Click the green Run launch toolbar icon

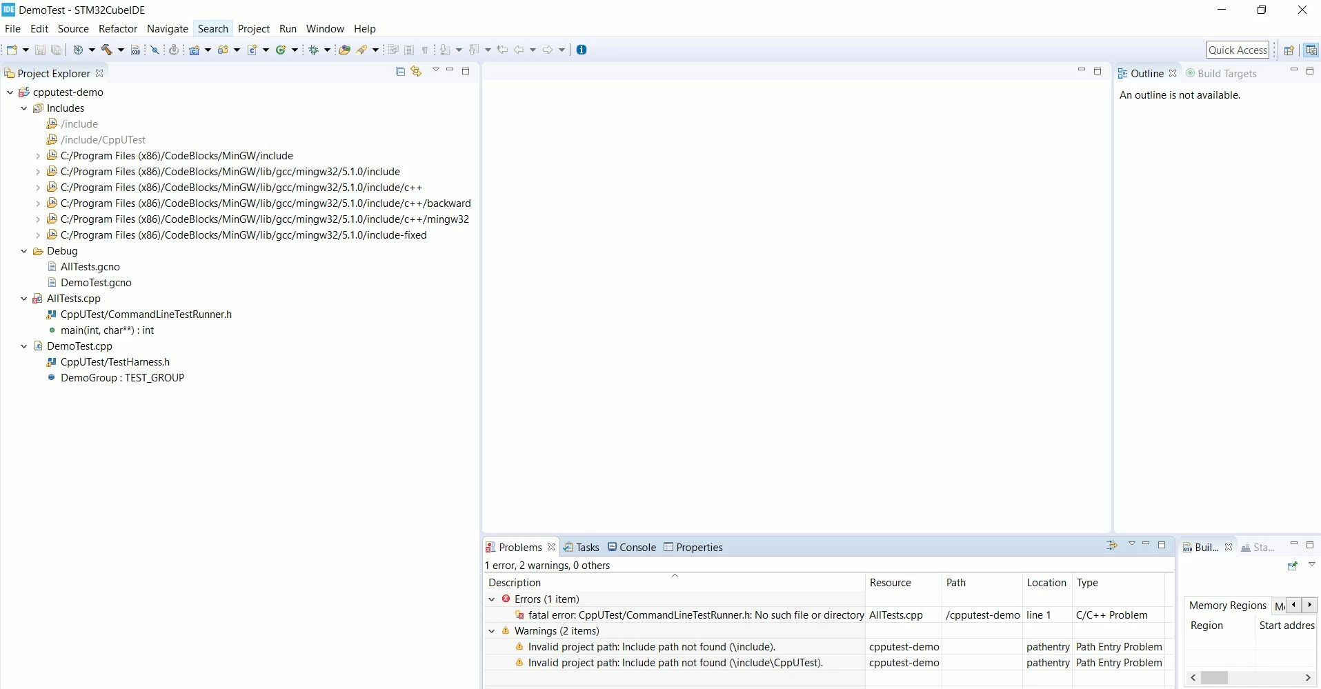(281, 50)
